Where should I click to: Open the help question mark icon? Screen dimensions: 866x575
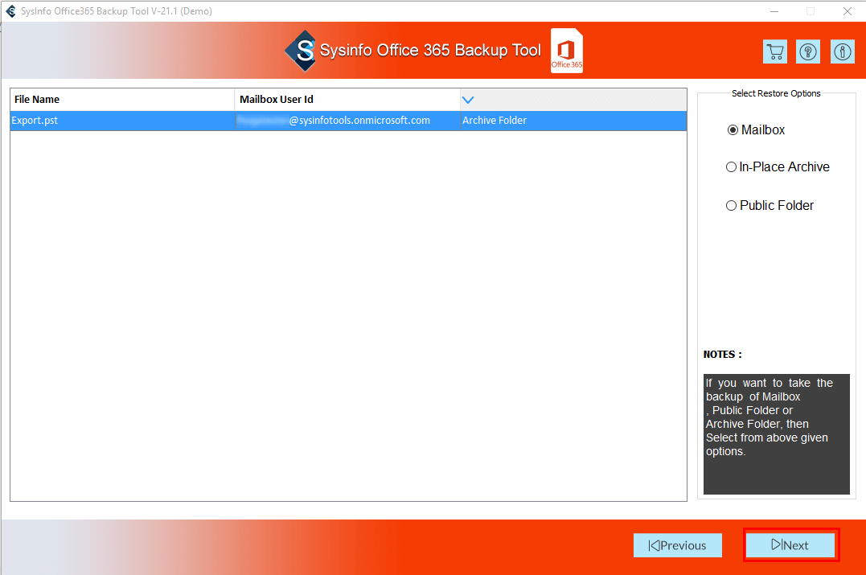[808, 52]
